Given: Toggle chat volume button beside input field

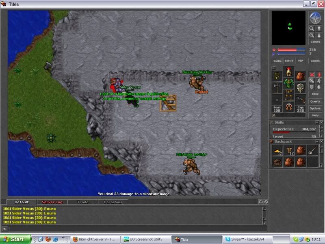Looking at the screenshot, I should pos(4,229).
